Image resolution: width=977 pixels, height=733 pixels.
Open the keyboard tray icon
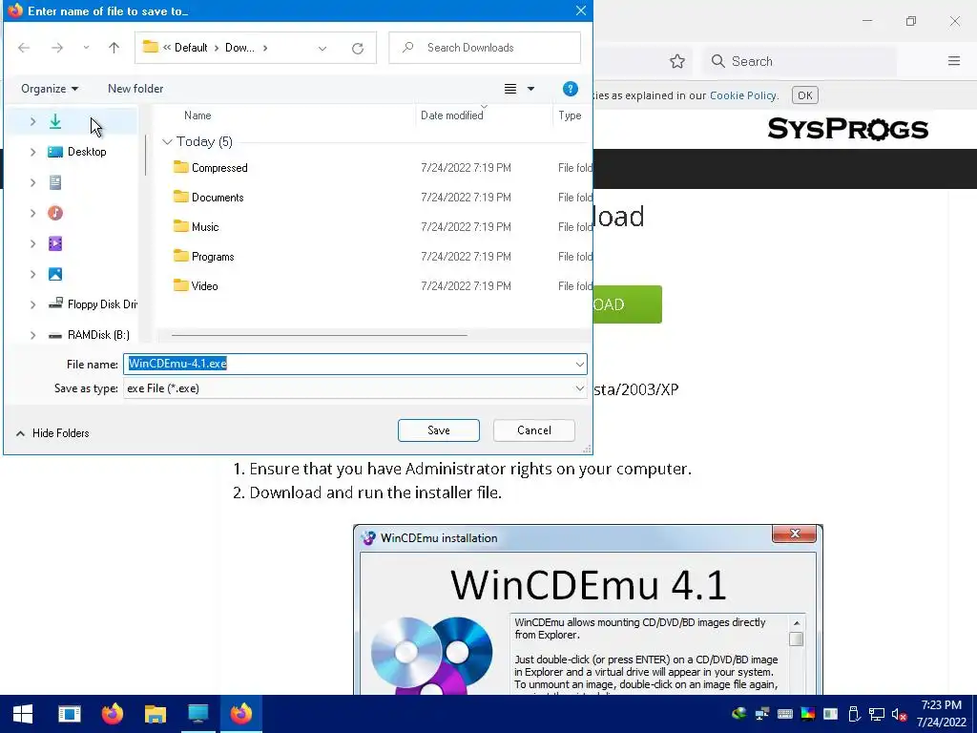(x=785, y=714)
